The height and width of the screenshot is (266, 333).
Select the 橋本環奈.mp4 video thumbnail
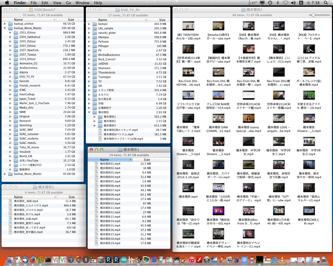(x=188, y=188)
